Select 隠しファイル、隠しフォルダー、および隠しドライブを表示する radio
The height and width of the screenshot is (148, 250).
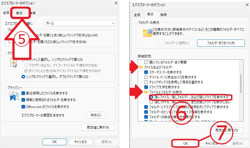[151, 97]
